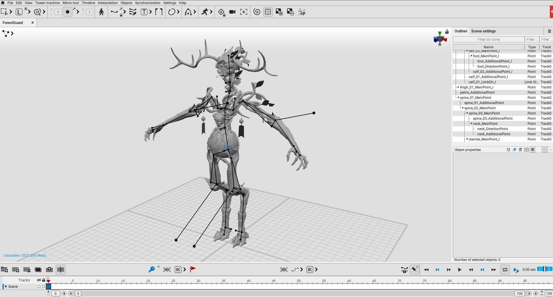This screenshot has width=553, height=297.
Task: Go to previous keyframe blue button
Action: pyautogui.click(x=437, y=270)
